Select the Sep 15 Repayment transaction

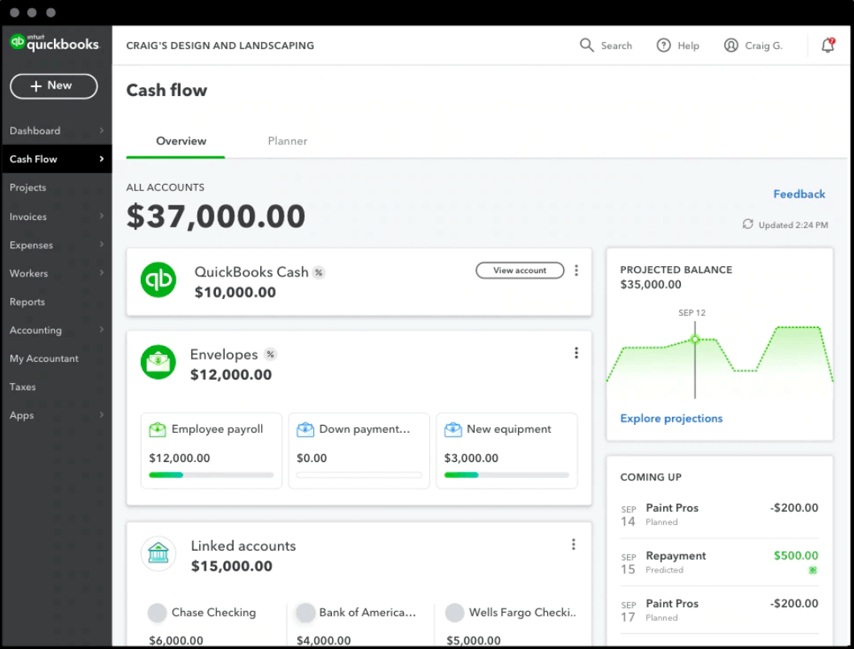pos(719,563)
